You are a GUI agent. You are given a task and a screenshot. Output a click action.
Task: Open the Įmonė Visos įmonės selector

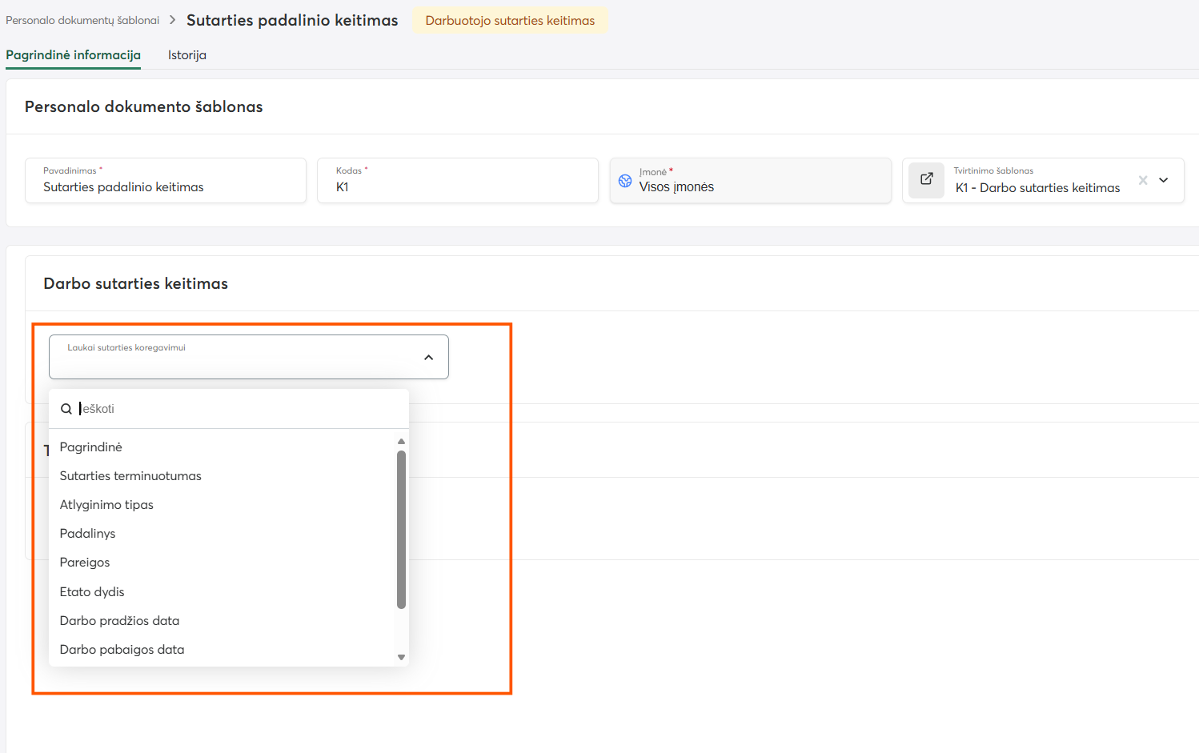click(x=751, y=180)
